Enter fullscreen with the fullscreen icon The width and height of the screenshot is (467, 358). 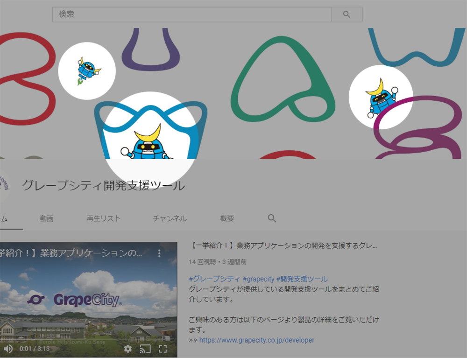coord(163,349)
